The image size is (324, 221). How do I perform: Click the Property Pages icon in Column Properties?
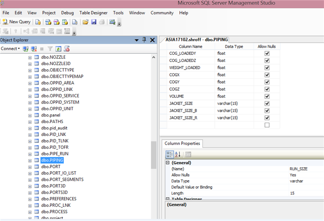(188, 154)
